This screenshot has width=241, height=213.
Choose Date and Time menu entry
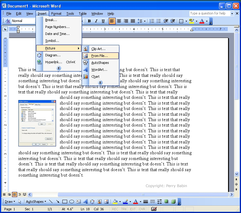click(59, 34)
